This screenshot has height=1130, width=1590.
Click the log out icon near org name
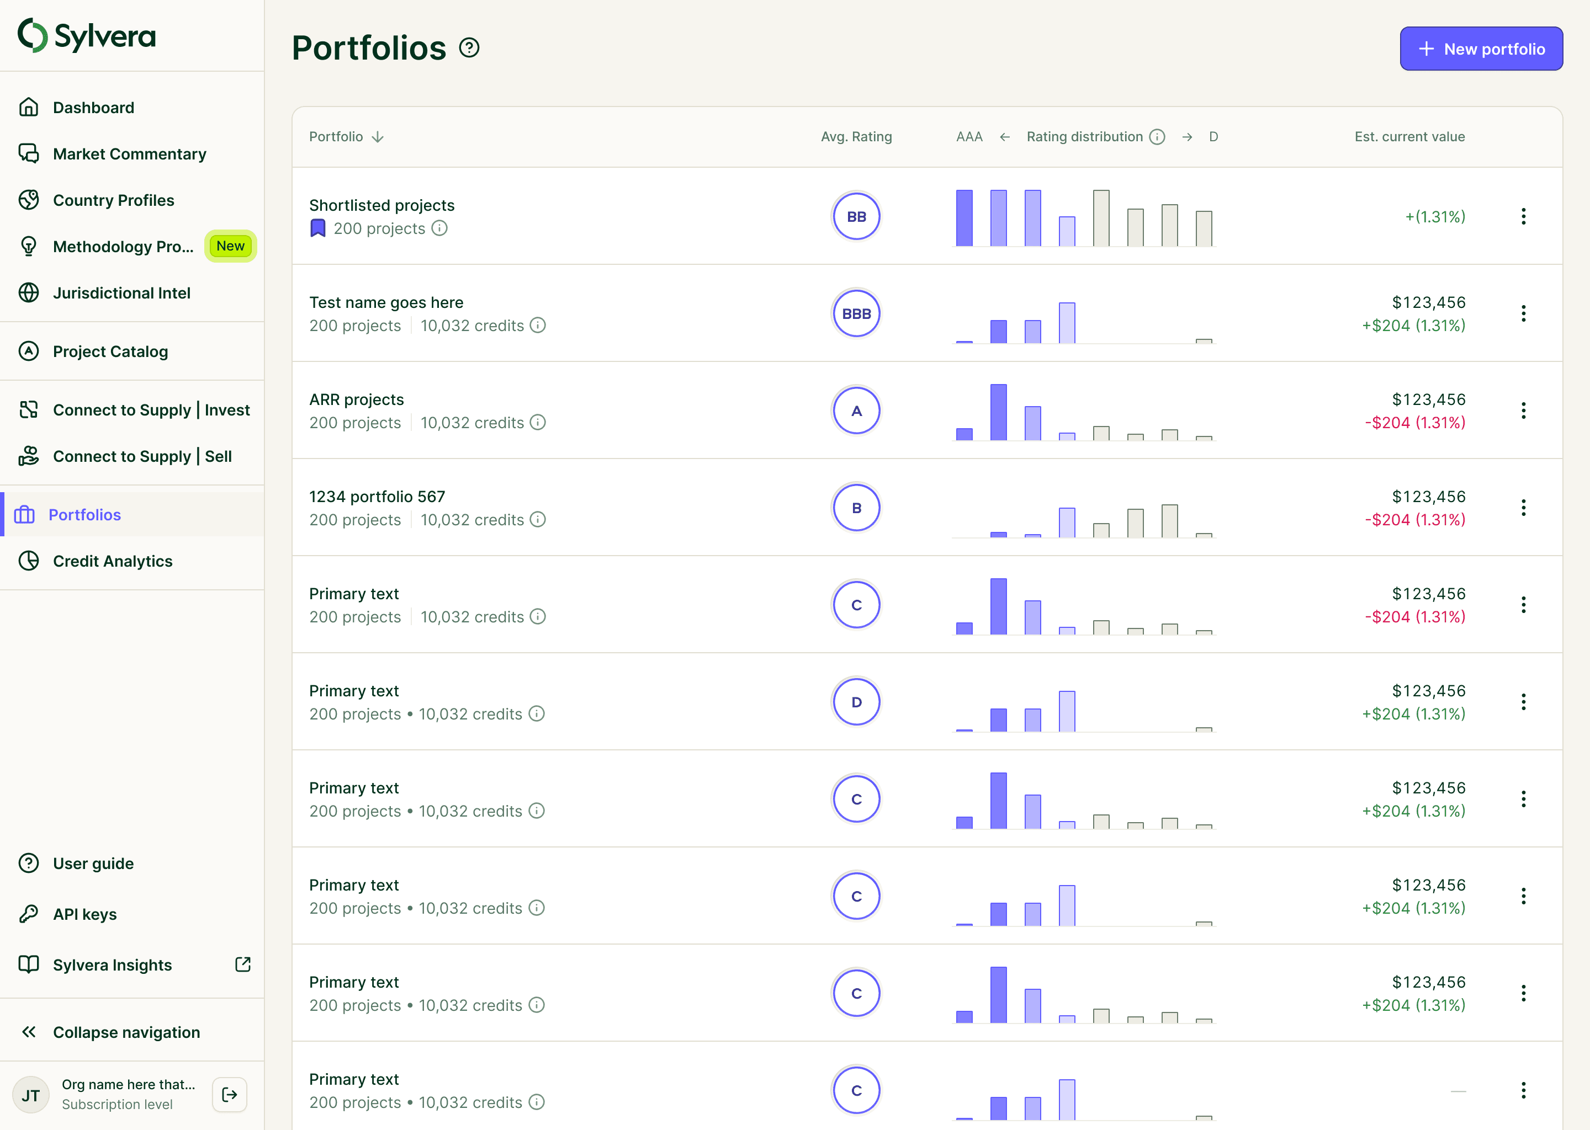coord(230,1095)
